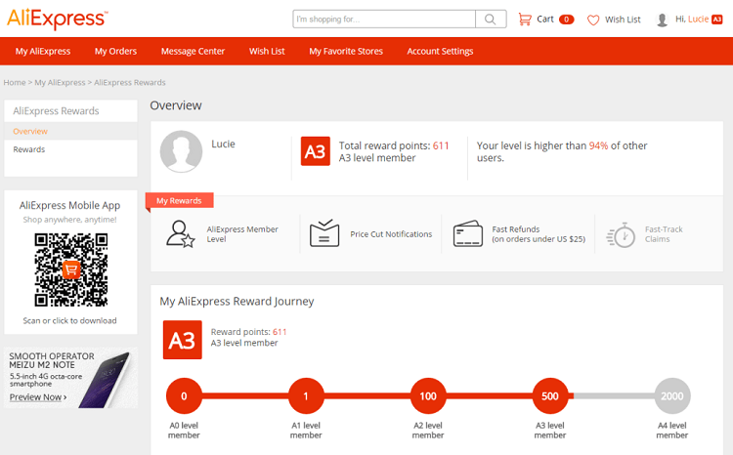733x455 pixels.
Task: Click the gray 2000 marker for A4 level
Action: tap(672, 396)
